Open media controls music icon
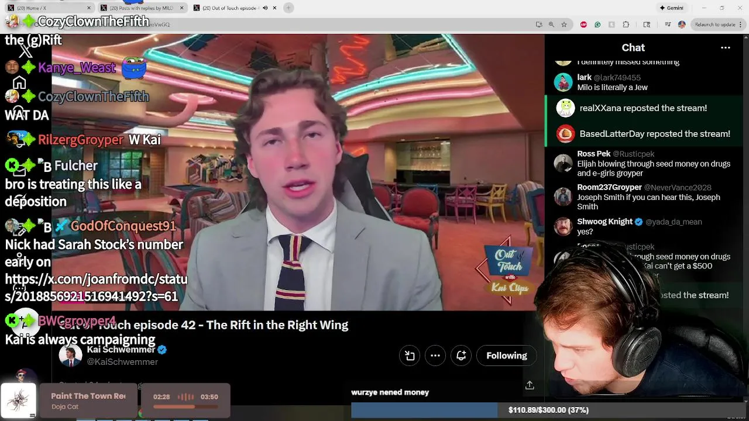 [668, 25]
